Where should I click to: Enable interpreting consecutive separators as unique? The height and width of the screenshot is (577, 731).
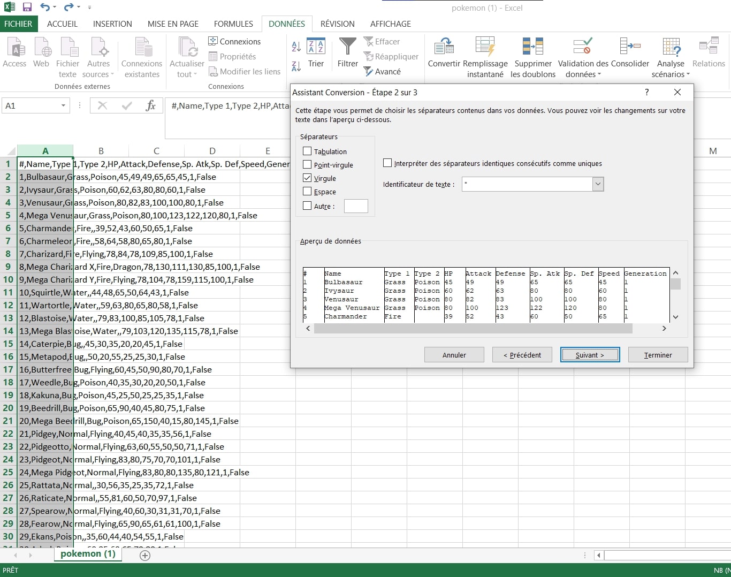pos(388,163)
